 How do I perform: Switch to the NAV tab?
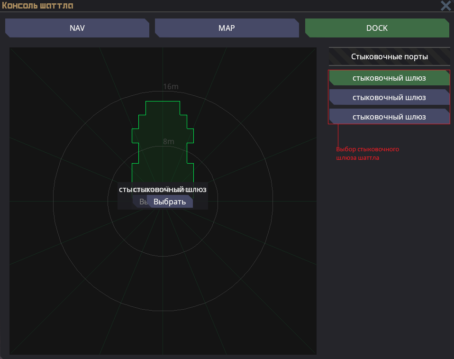pos(77,28)
